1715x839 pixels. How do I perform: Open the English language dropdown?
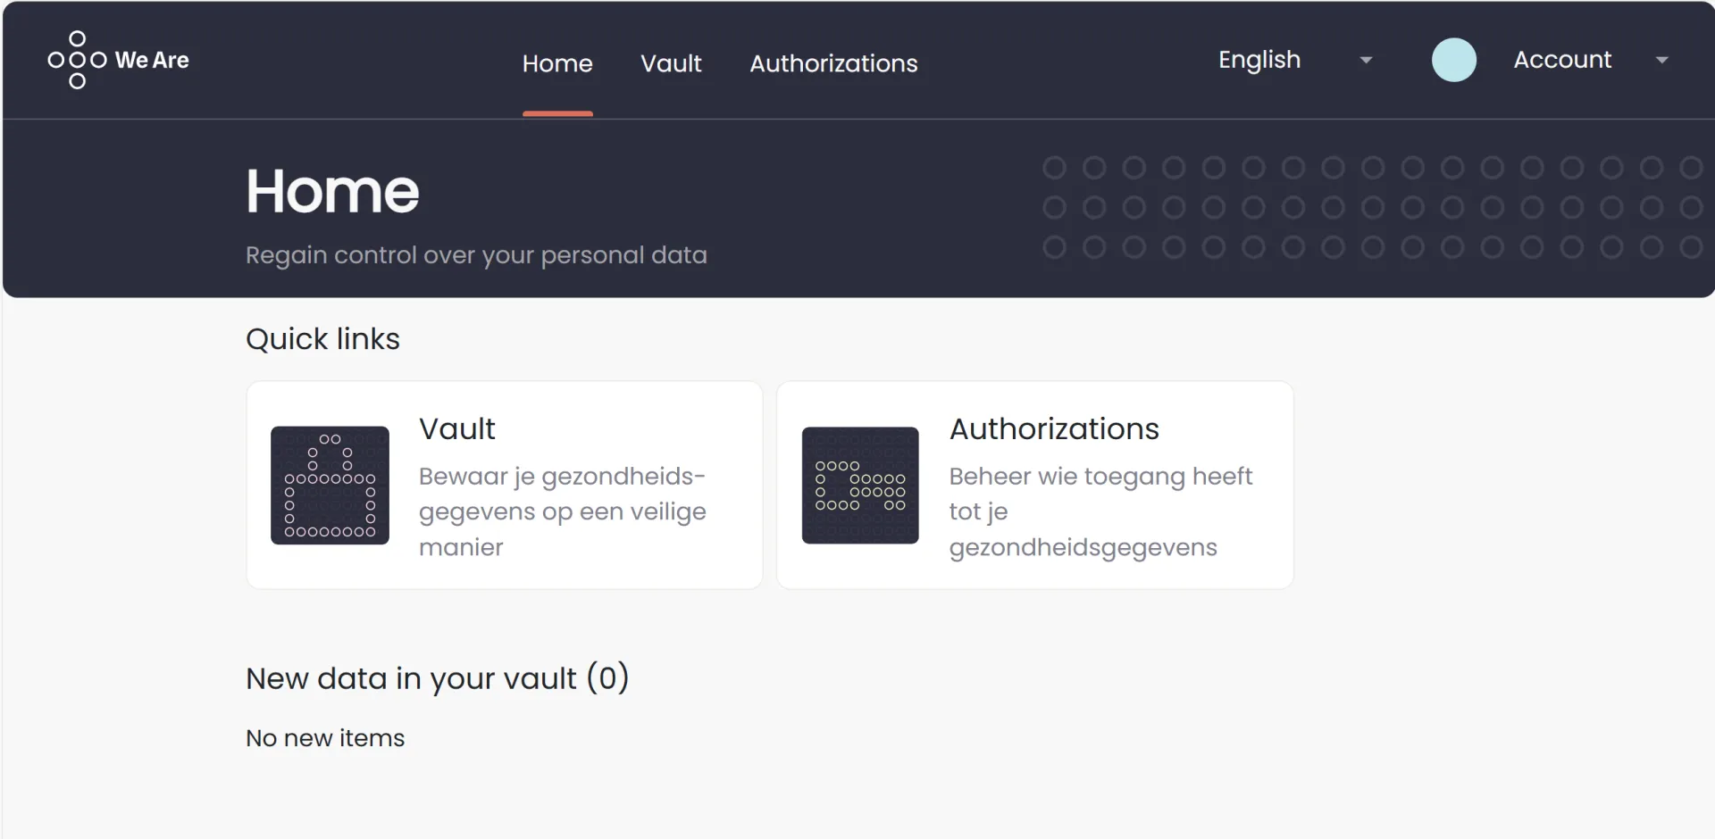1294,60
